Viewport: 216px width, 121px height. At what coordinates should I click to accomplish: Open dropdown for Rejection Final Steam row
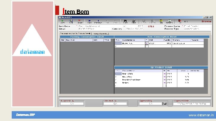pyautogui.click(x=164, y=80)
